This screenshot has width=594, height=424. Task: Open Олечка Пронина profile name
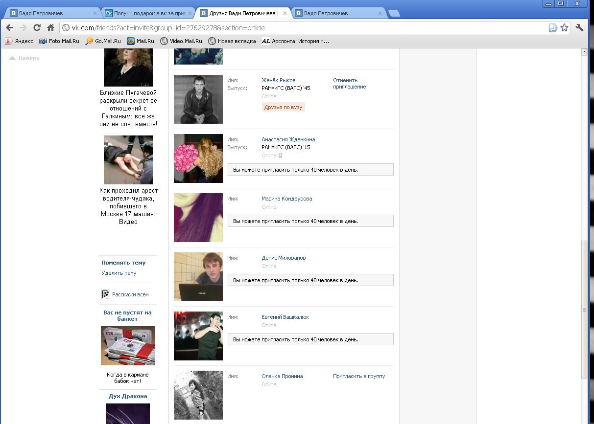(x=282, y=376)
